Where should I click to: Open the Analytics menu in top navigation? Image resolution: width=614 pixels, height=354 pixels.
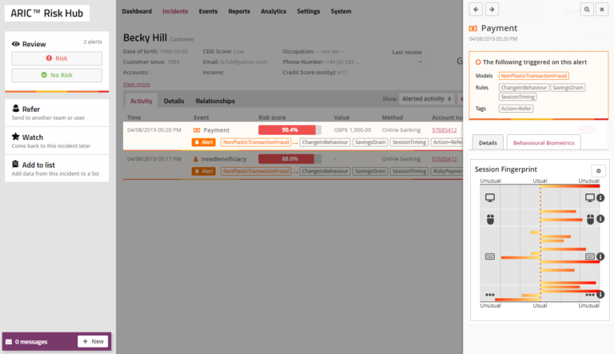pyautogui.click(x=273, y=12)
